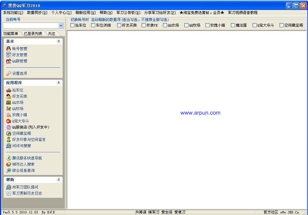Visit the www.arpun.com link
308x215 pixels.
point(200,113)
